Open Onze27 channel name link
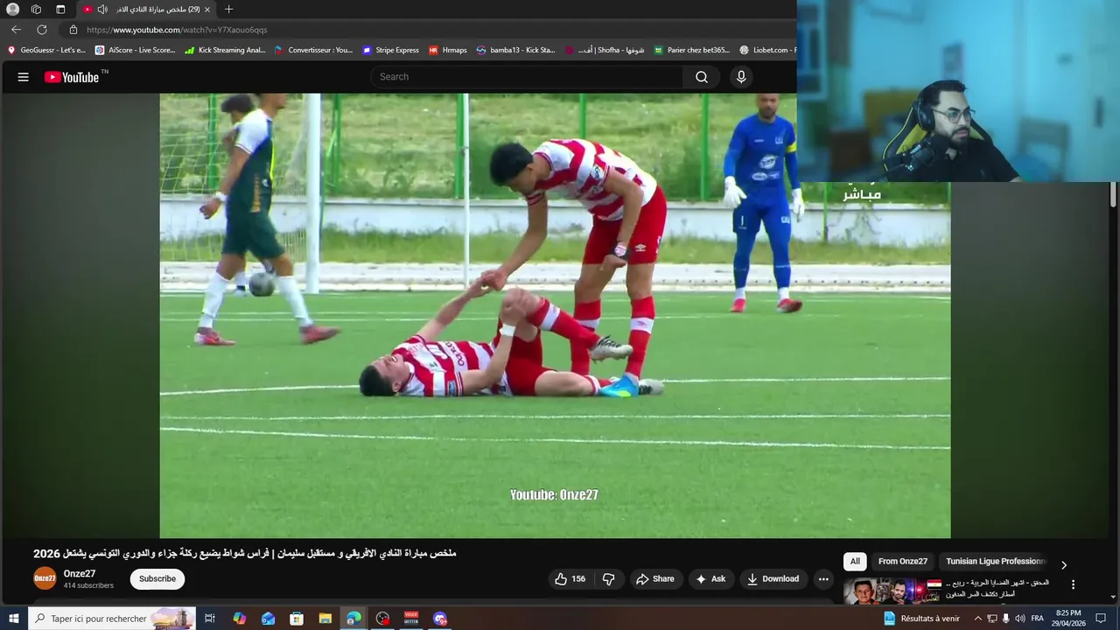The height and width of the screenshot is (630, 1120). coord(80,574)
